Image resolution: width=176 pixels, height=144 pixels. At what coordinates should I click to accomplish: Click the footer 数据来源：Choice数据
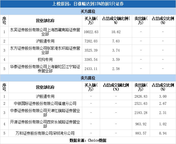(88, 140)
